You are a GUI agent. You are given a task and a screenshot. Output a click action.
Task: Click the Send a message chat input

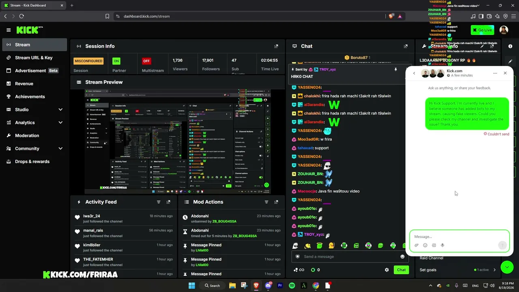click(x=350, y=256)
